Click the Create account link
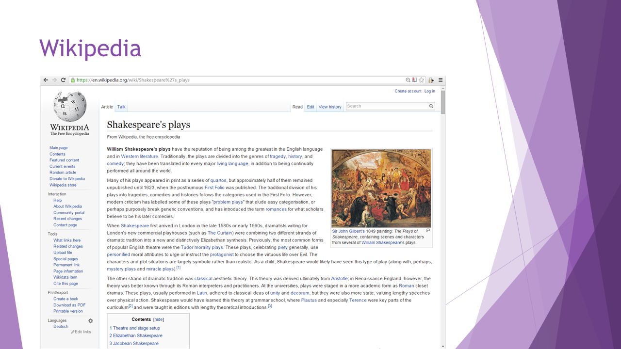 (x=408, y=91)
